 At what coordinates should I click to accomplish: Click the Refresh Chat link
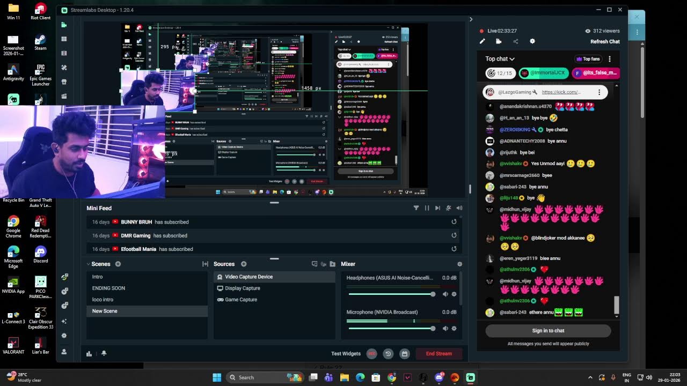click(605, 41)
